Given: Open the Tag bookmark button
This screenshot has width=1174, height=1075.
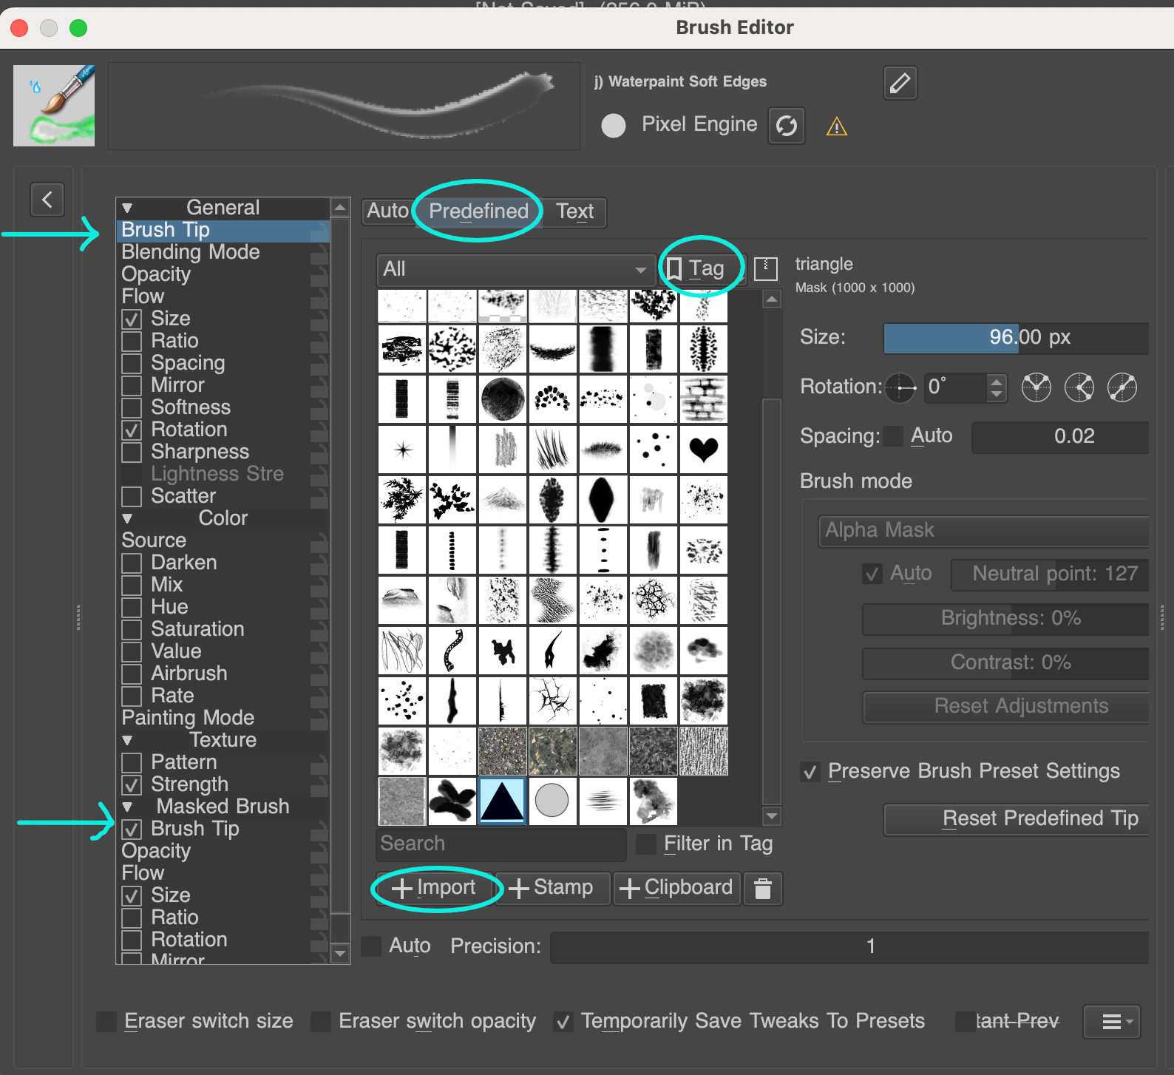Looking at the screenshot, I should [x=696, y=268].
